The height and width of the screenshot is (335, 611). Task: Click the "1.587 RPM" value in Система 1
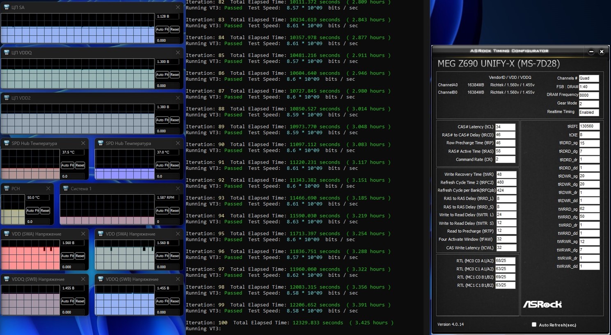pos(166,198)
